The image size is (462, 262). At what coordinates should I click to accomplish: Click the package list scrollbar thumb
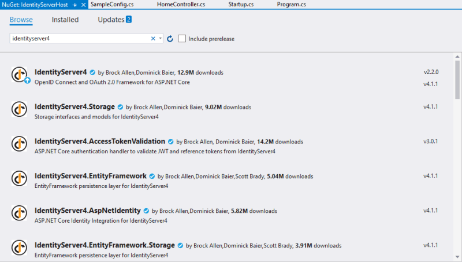pos(457,80)
